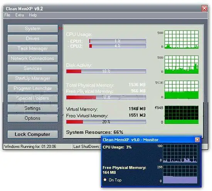Open Task Manager panel
Screen dimensions: 212x191
pyautogui.click(x=33, y=49)
